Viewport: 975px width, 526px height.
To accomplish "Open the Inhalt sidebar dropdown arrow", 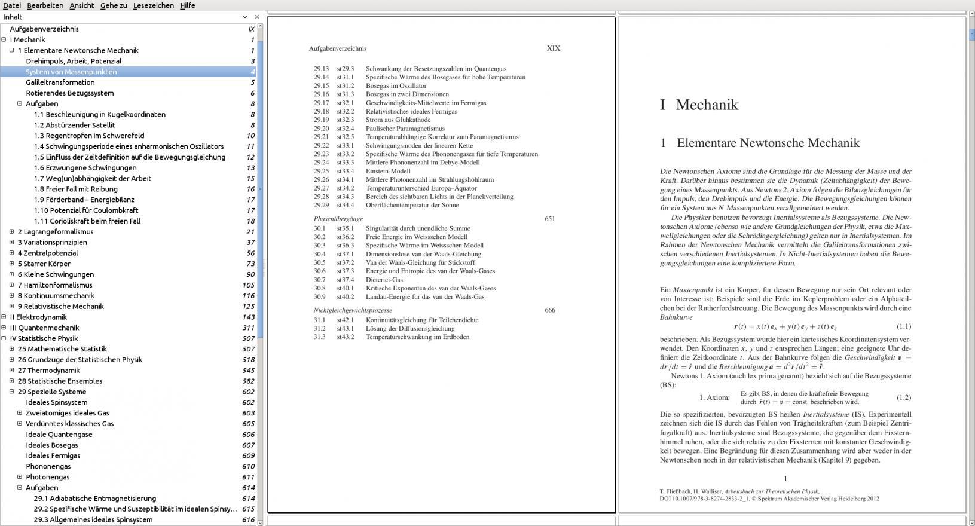I will pyautogui.click(x=245, y=17).
